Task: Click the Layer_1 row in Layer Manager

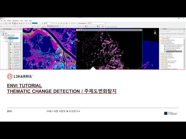Action: coord(10,40)
